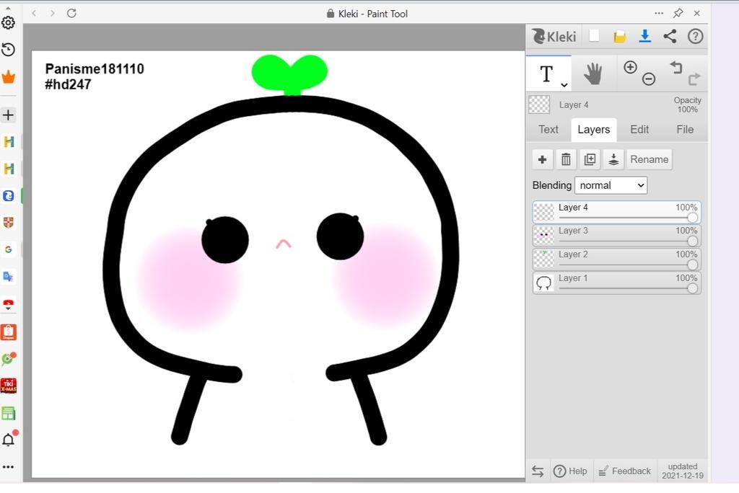Reload the Kleki page
The width and height of the screenshot is (739, 493).
tap(71, 13)
